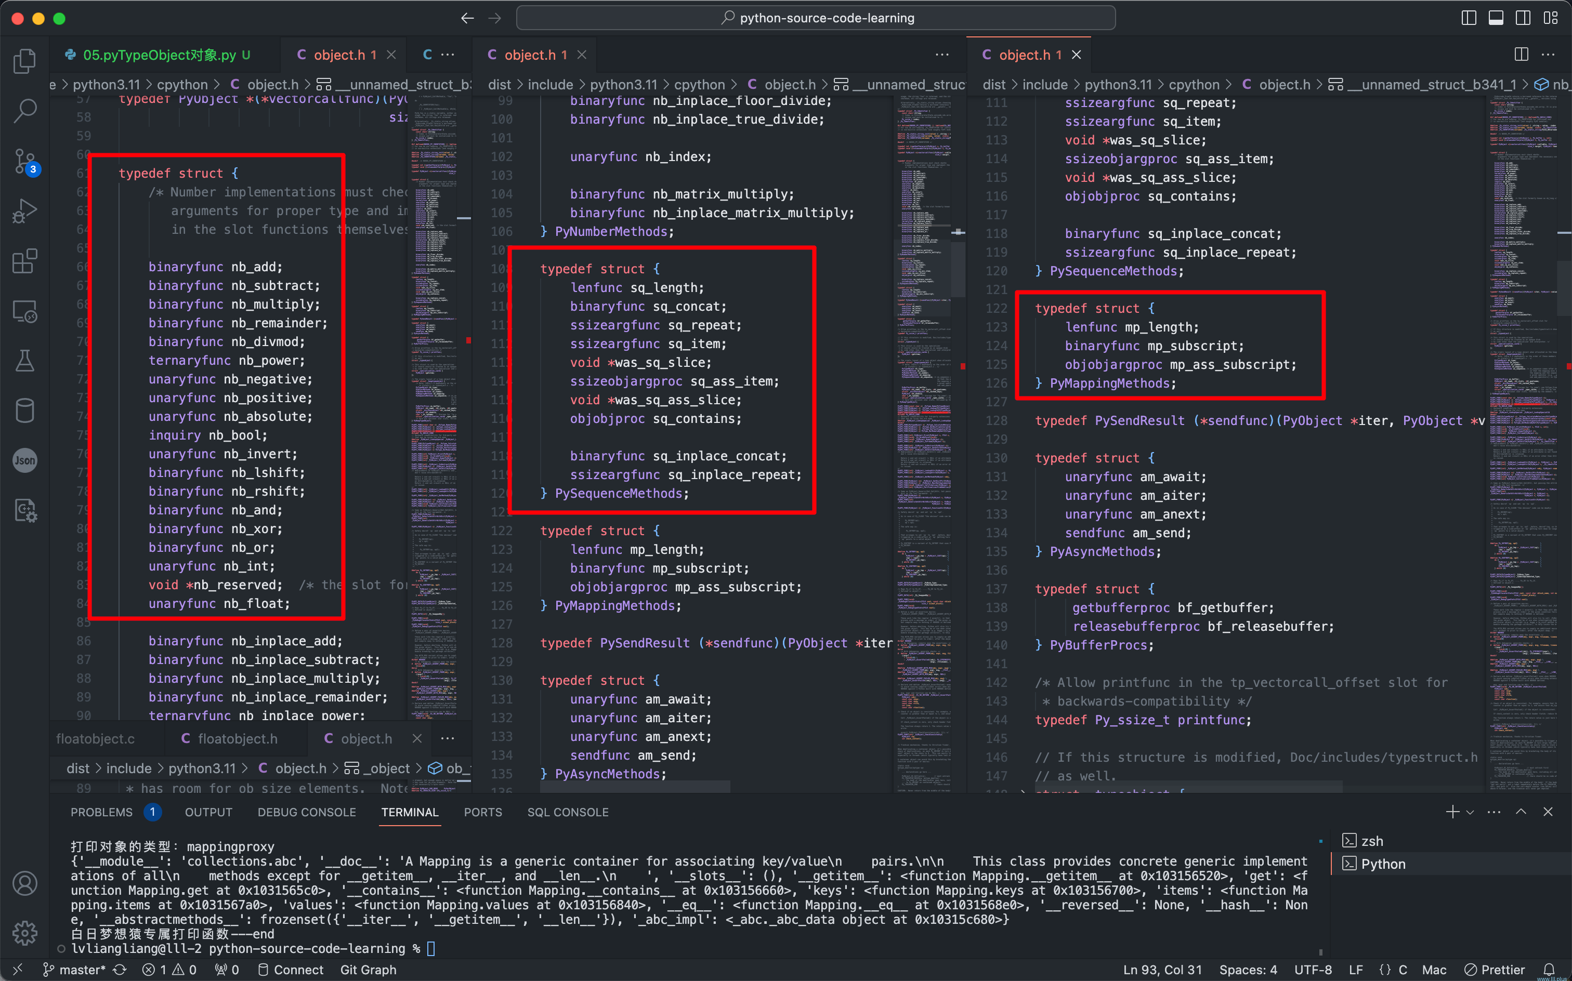The image size is (1572, 981).
Task: Open the Json extension view
Action: coord(24,461)
